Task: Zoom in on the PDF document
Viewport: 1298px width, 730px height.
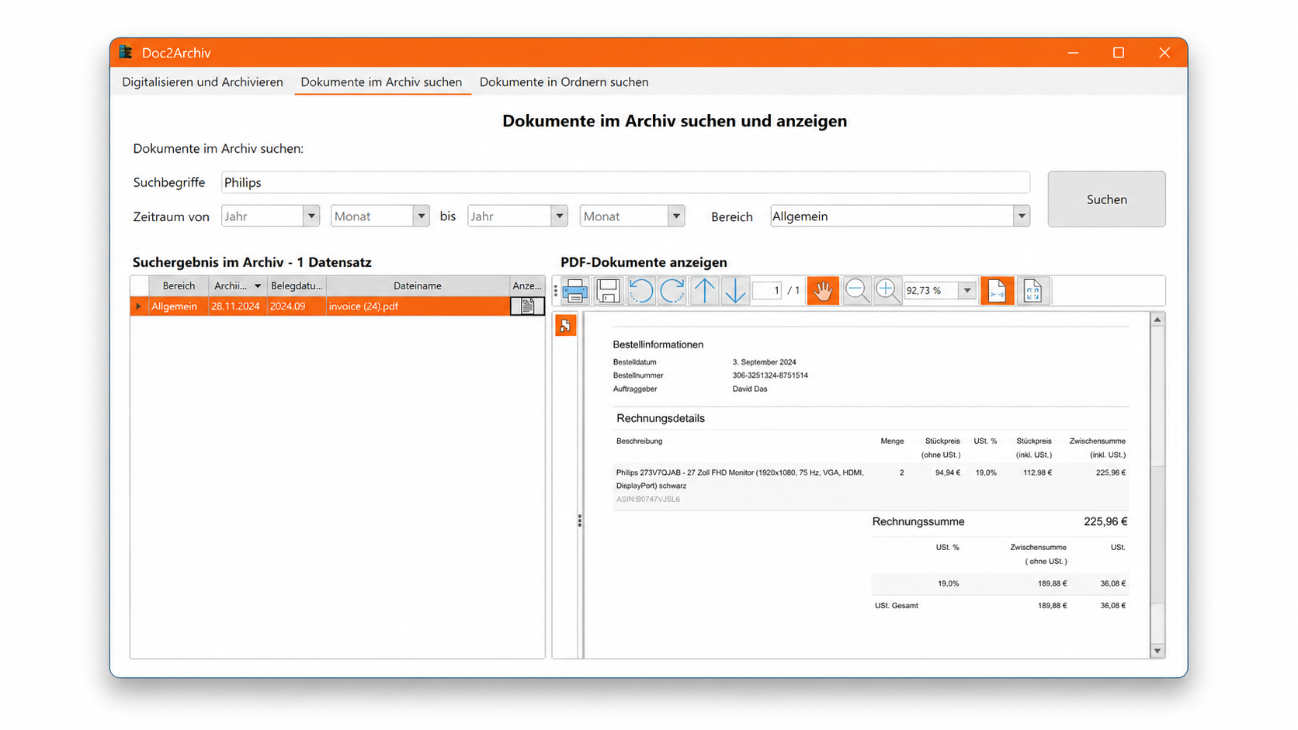Action: click(887, 291)
